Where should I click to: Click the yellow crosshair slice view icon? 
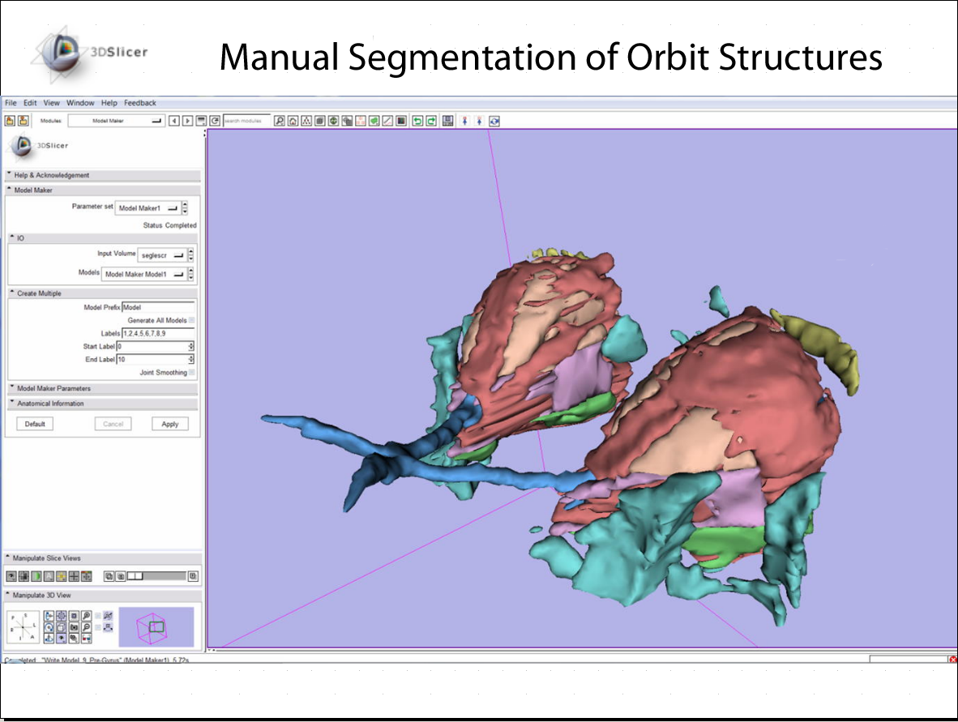tap(61, 576)
